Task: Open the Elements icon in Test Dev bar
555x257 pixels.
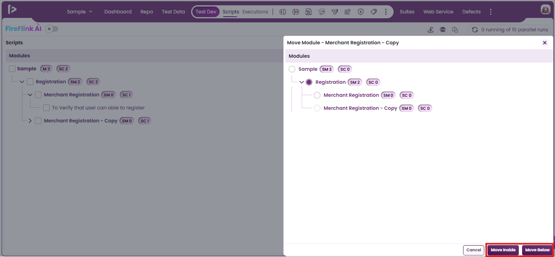Action: click(283, 12)
